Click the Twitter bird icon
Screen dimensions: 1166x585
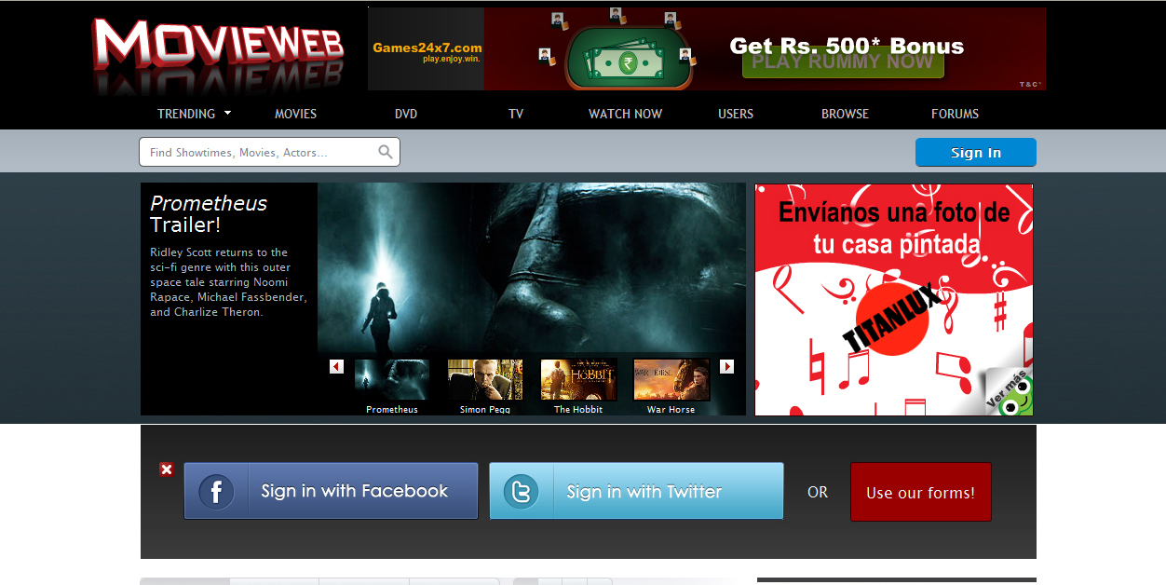click(x=522, y=491)
